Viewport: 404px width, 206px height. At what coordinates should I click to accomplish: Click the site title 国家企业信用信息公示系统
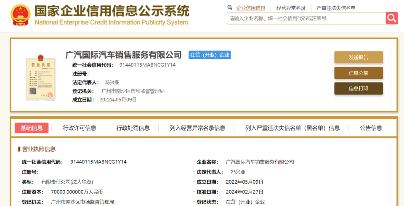pos(112,11)
